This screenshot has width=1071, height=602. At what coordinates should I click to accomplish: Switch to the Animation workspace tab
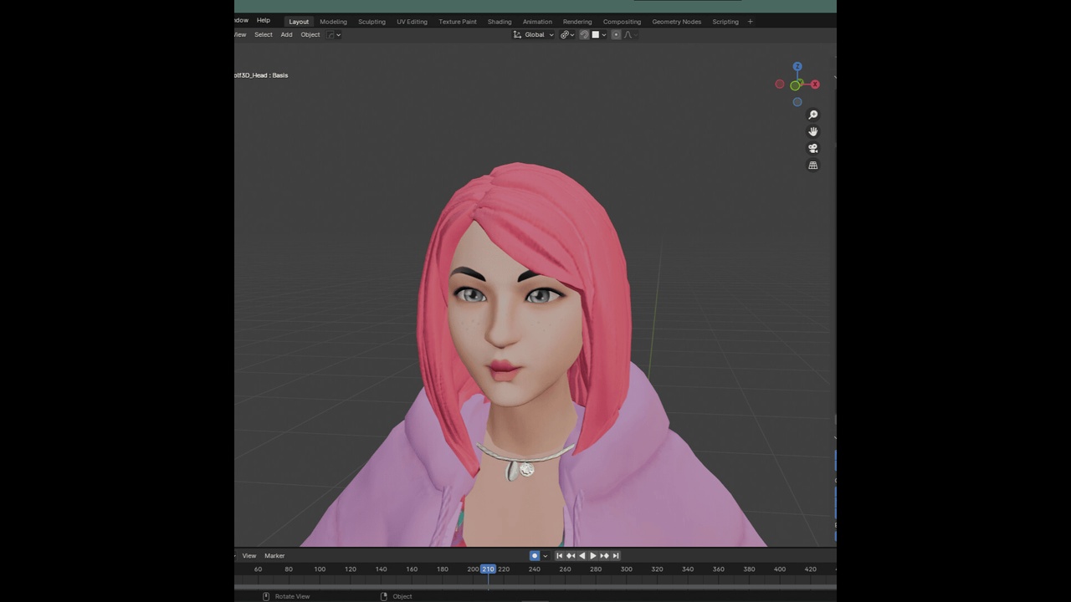537,22
